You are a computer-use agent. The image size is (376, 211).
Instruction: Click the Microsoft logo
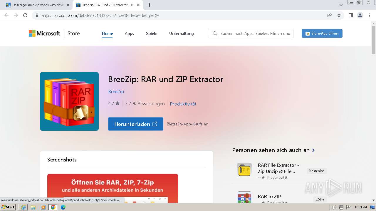(44, 33)
